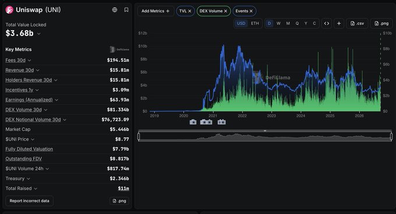Click the left handle of chart range slider
This screenshot has width=396, height=214.
pyautogui.click(x=139, y=137)
